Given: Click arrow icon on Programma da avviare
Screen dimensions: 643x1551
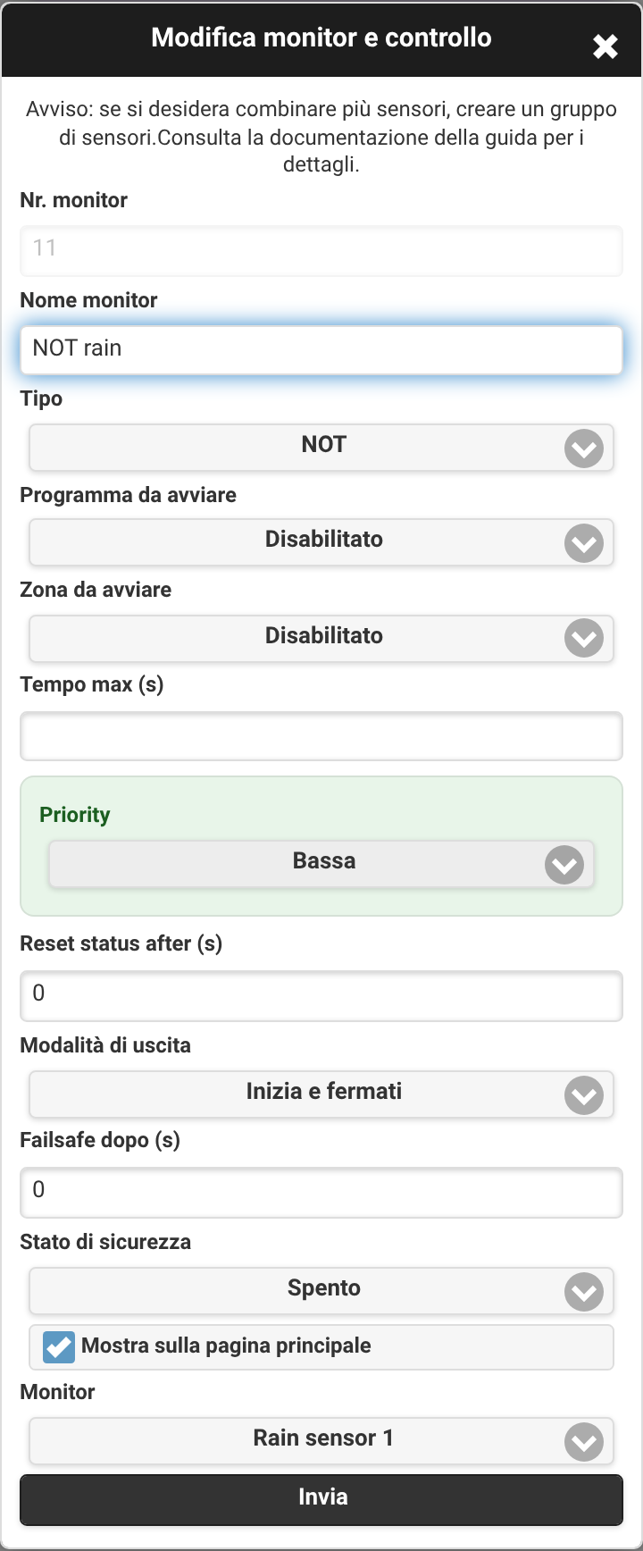Looking at the screenshot, I should point(584,543).
